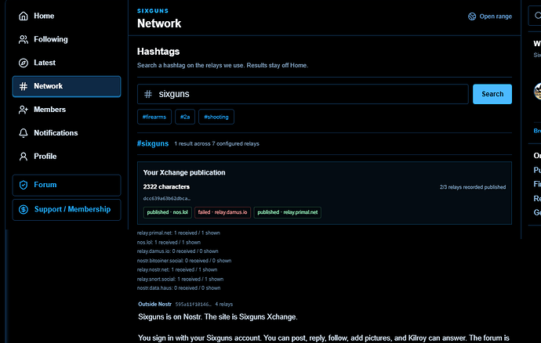Select Network in the sidebar

click(x=66, y=86)
